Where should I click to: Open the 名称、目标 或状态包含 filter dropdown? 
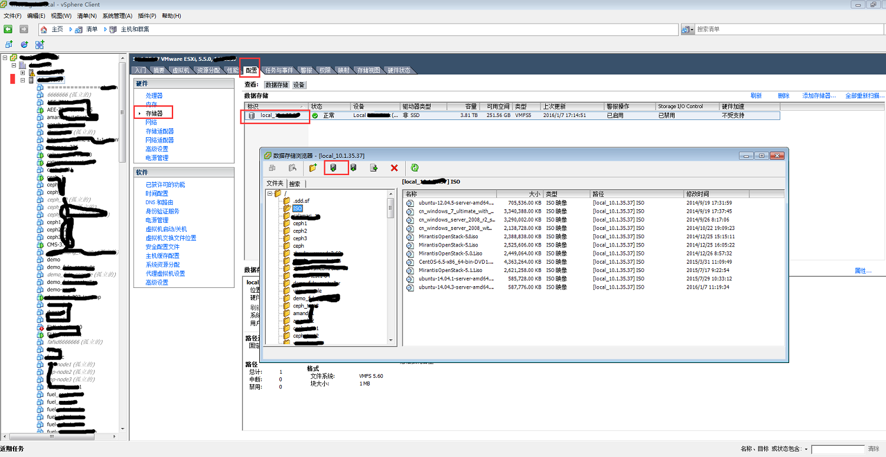pos(806,449)
